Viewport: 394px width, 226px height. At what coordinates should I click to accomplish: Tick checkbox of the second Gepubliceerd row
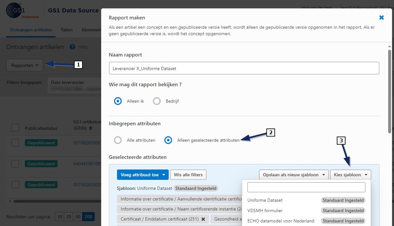coord(15,164)
